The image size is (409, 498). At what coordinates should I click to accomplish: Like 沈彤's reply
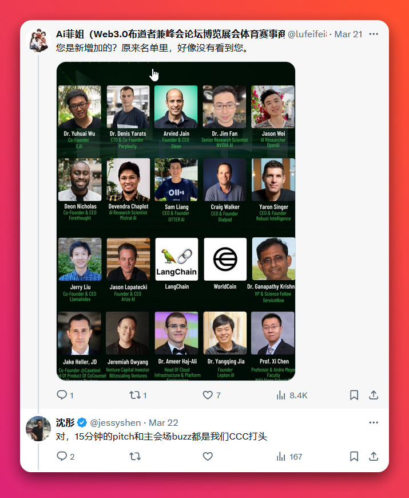[208, 456]
